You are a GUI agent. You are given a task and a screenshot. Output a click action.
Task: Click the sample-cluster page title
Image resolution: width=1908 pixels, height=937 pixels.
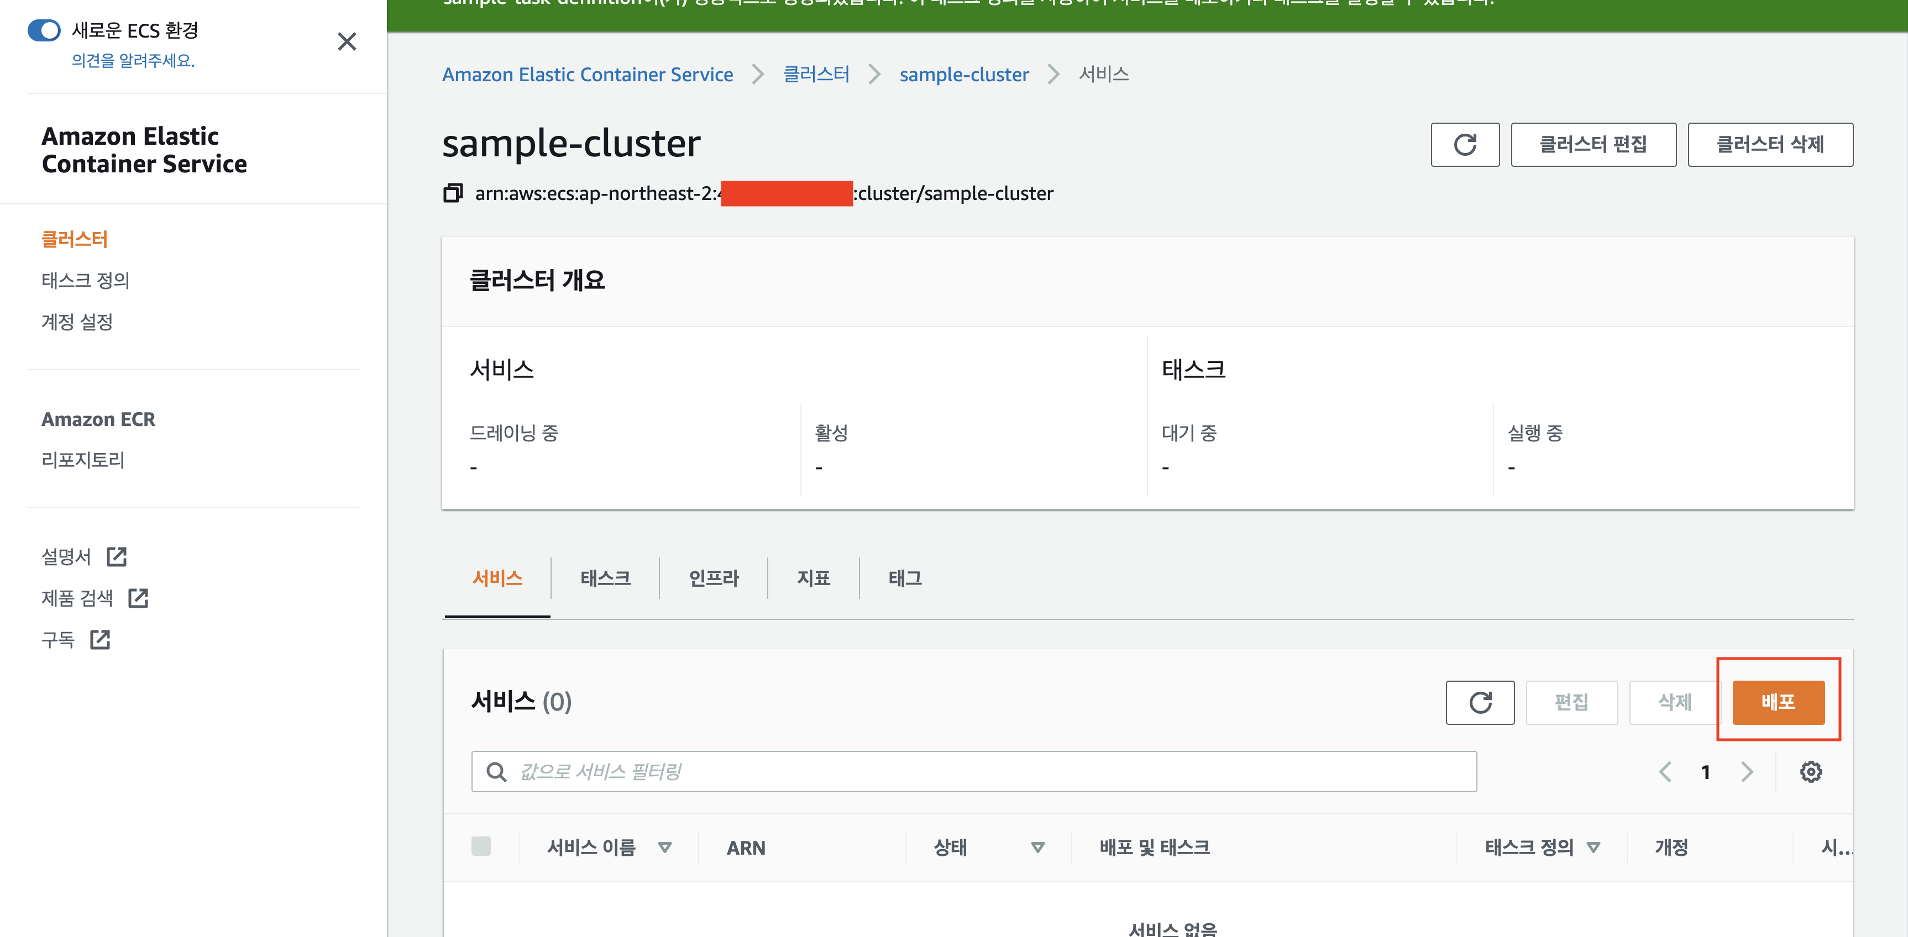coord(571,143)
